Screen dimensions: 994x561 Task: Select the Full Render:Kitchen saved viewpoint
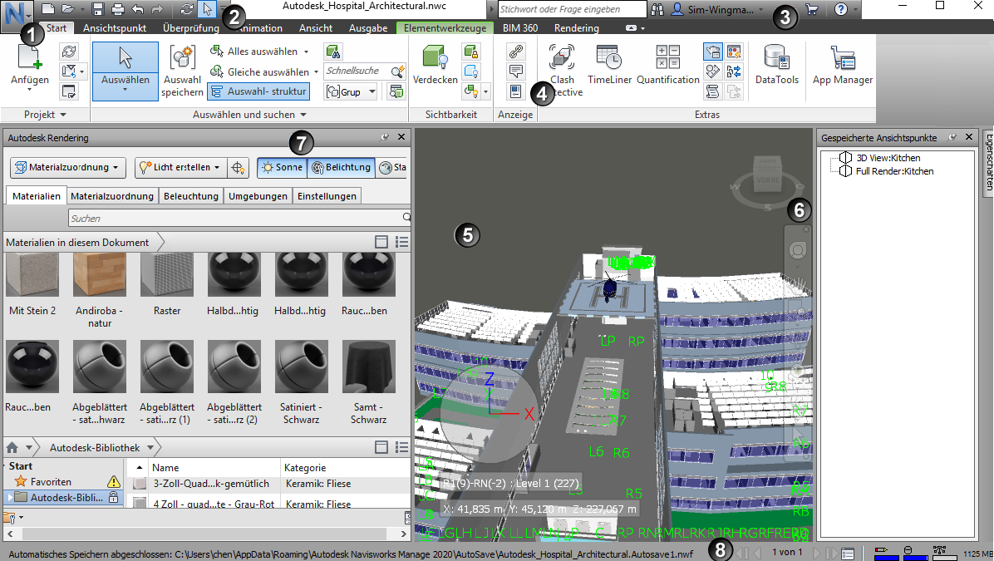(893, 171)
